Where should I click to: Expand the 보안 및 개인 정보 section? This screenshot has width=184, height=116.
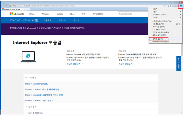point(91,113)
